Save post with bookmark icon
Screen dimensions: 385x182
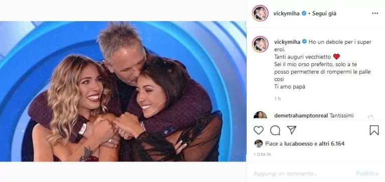tap(374, 130)
